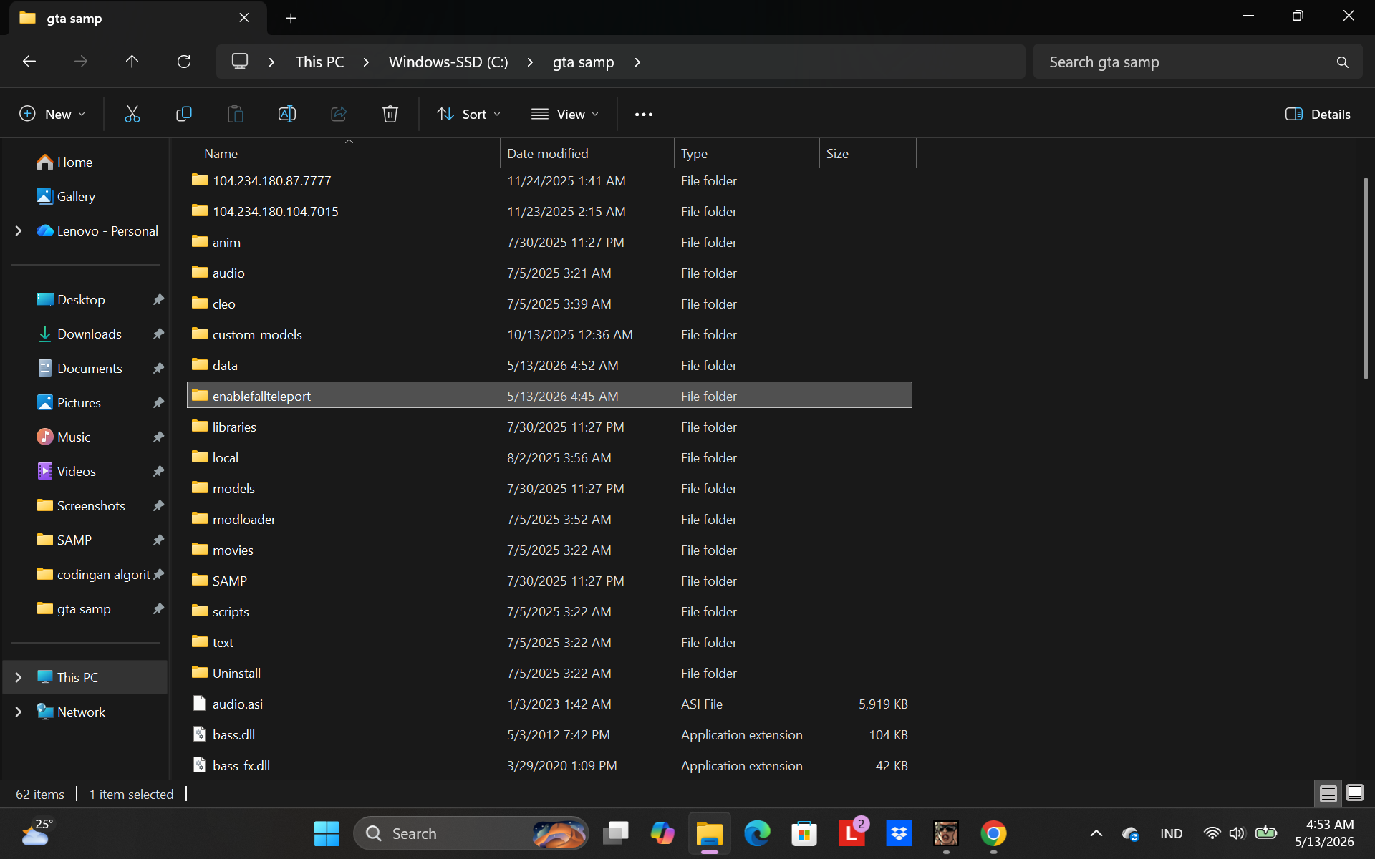The image size is (1375, 859).
Task: Open the Sort options dropdown
Action: tap(468, 114)
